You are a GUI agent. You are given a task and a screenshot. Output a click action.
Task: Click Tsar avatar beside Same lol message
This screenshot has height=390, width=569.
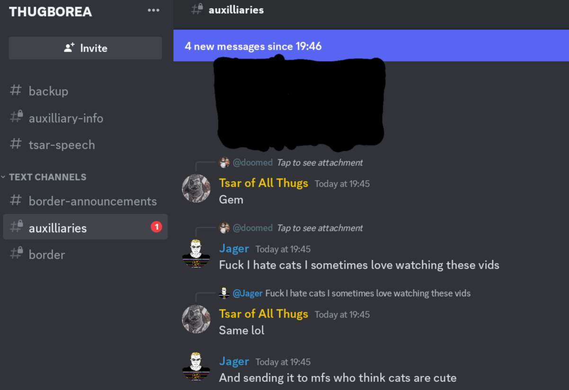[196, 319]
